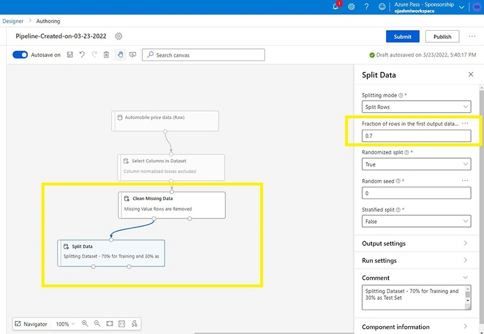The width and height of the screenshot is (484, 334).
Task: Select the pan hand tool
Action: pos(120,55)
